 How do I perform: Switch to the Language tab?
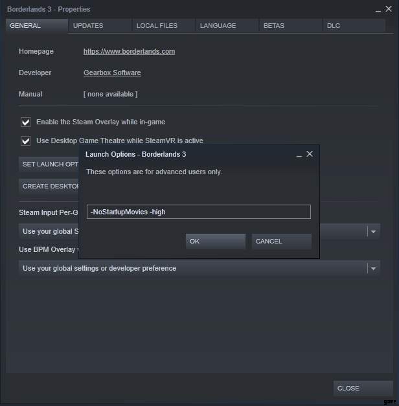click(x=227, y=25)
